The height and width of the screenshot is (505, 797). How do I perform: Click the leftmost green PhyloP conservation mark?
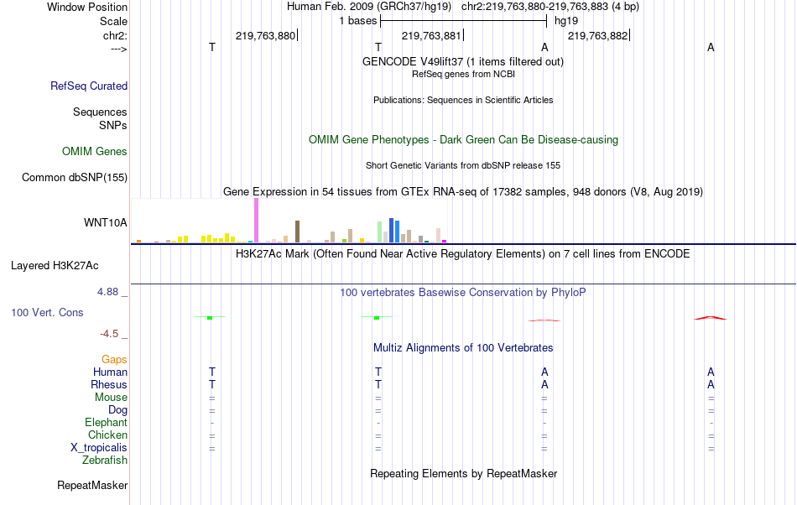[x=210, y=318]
